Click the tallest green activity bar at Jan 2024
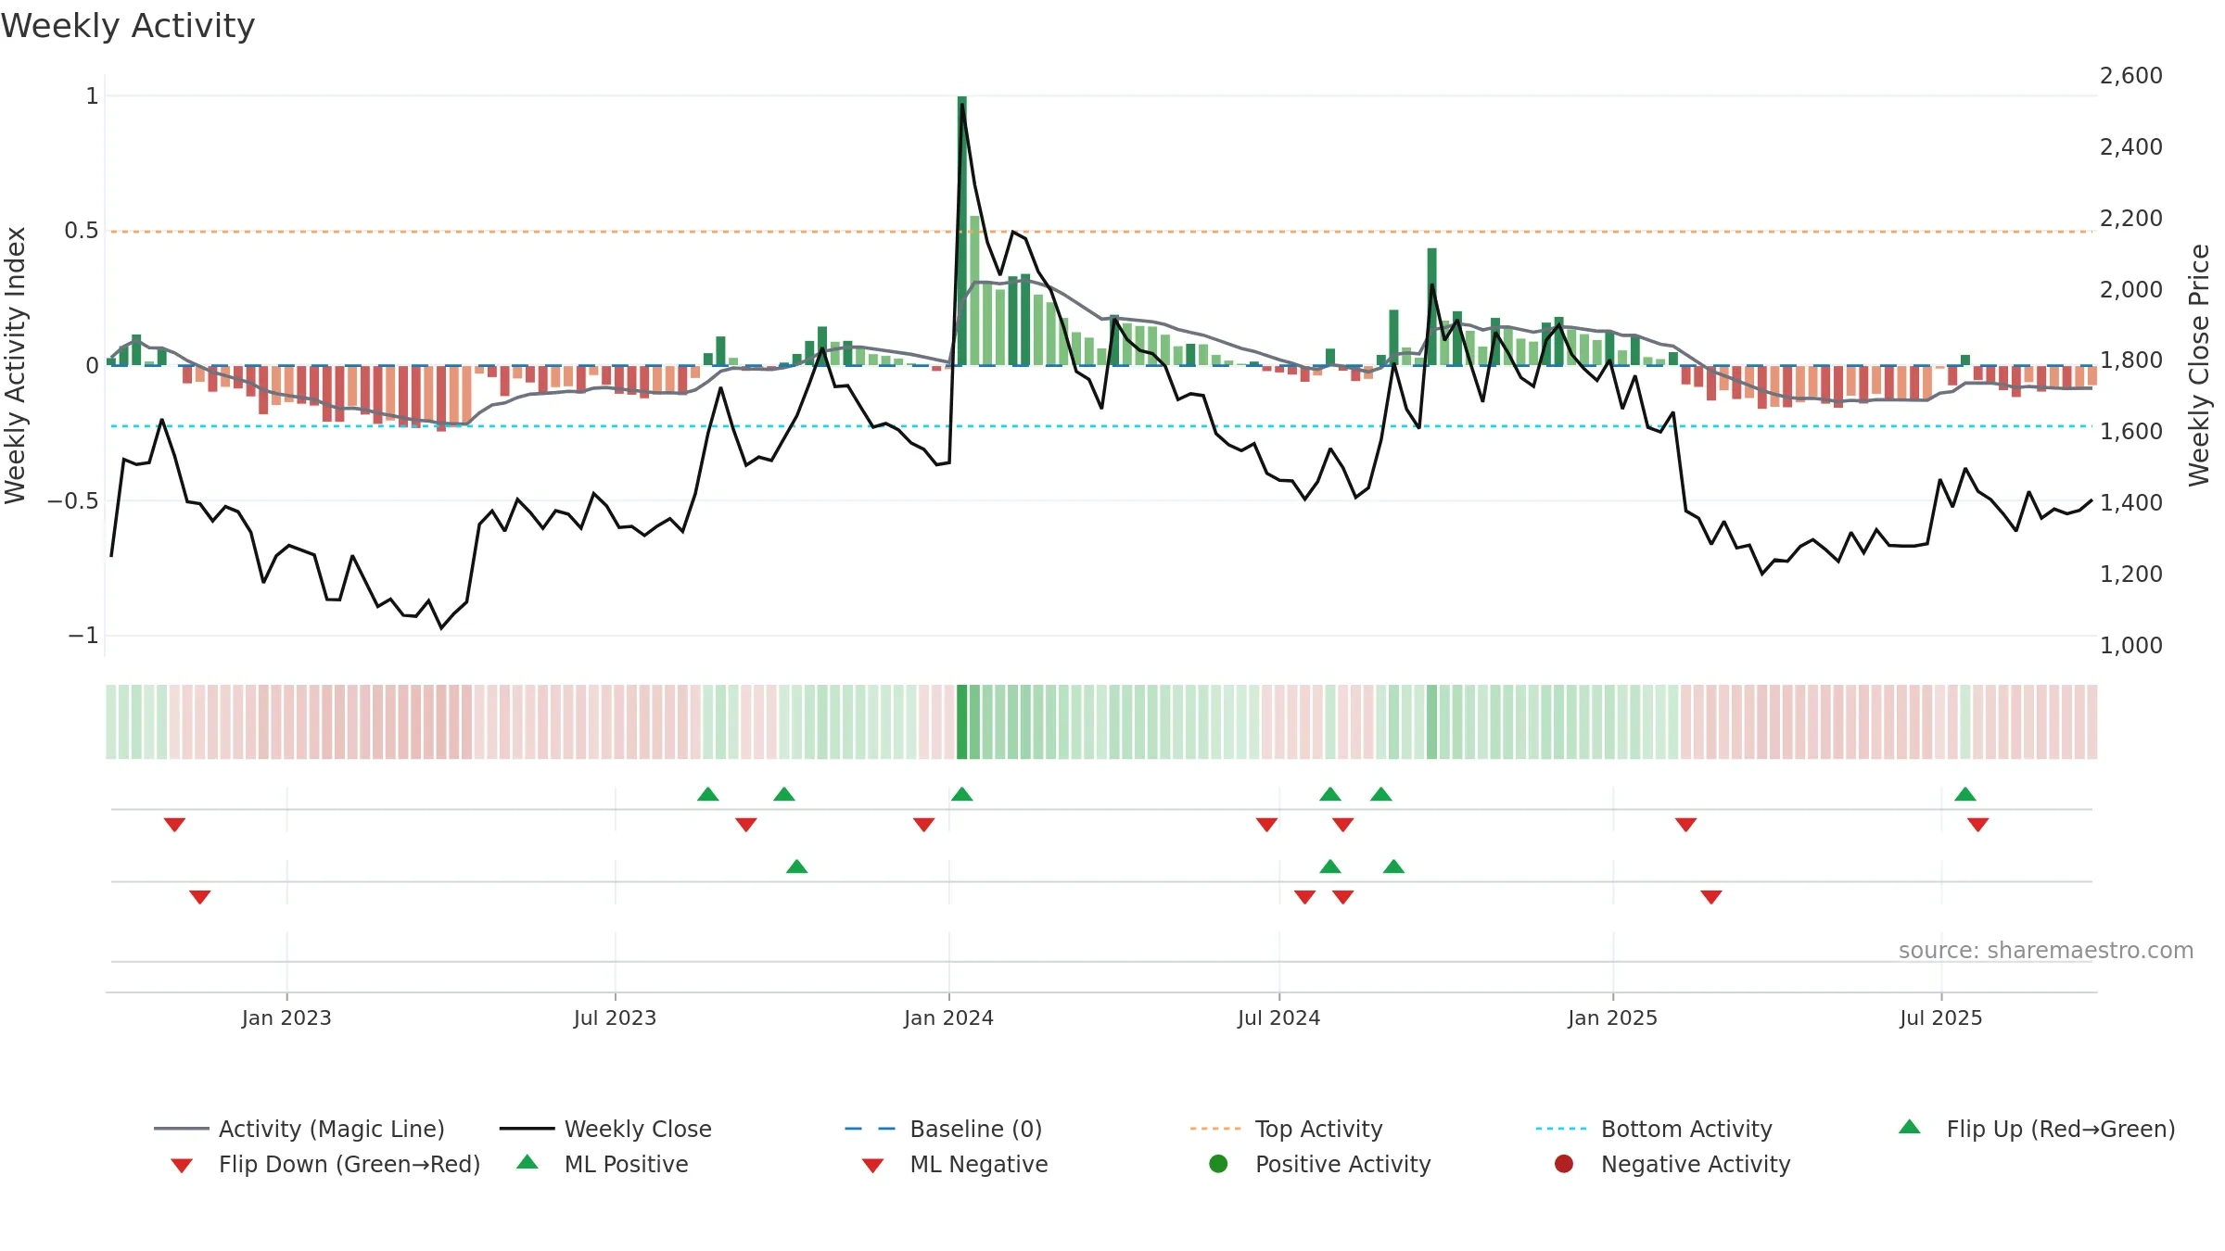The height and width of the screenshot is (1251, 2225). click(962, 231)
